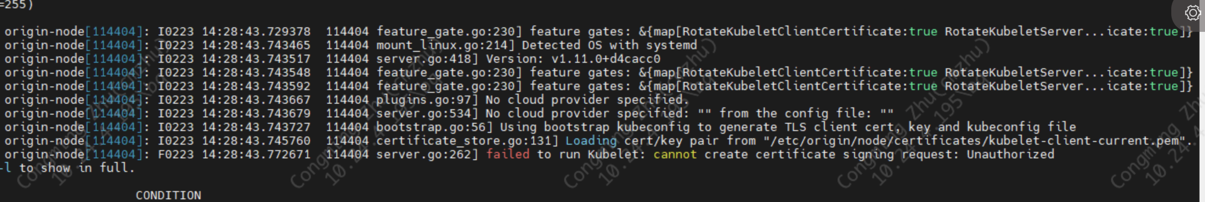Click the "server.go:534]" source reference
This screenshot has height=202, width=1205.
point(427,113)
